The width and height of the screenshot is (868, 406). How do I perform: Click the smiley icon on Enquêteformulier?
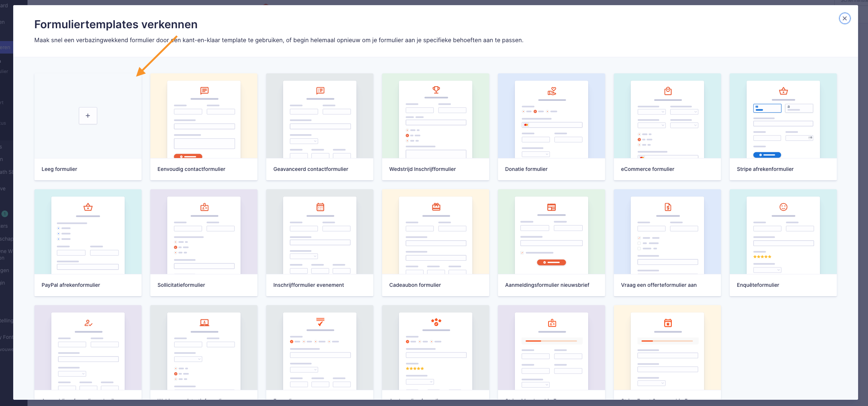783,207
